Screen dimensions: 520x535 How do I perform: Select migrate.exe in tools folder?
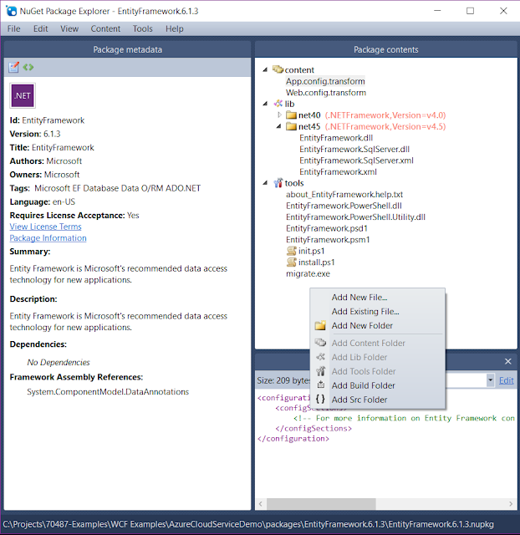[308, 273]
